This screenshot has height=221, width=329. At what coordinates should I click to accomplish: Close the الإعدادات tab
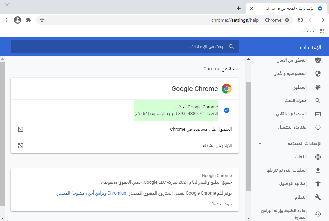coord(252,8)
